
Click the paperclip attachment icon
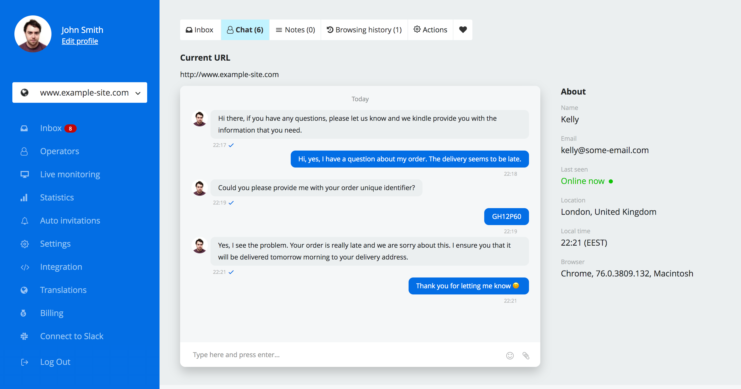click(526, 356)
